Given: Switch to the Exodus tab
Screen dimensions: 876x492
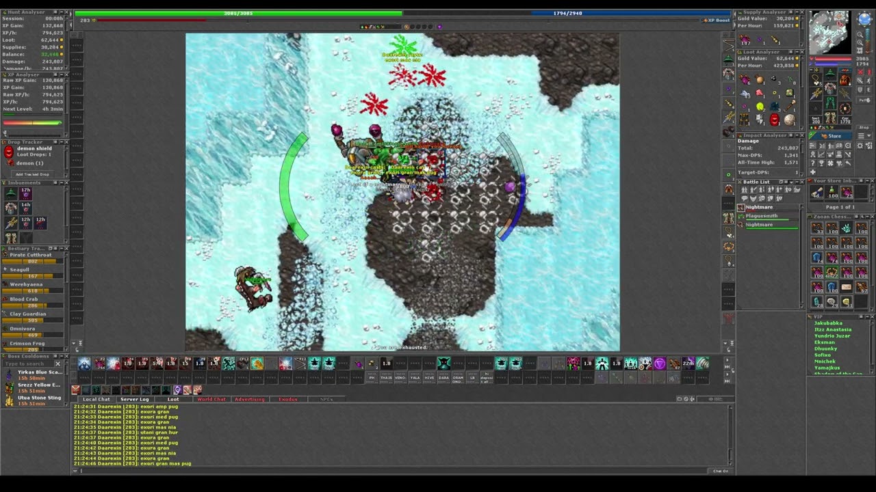Looking at the screenshot, I should point(288,399).
